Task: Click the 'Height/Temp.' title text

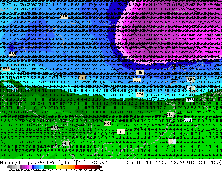Action: pyautogui.click(x=16, y=163)
